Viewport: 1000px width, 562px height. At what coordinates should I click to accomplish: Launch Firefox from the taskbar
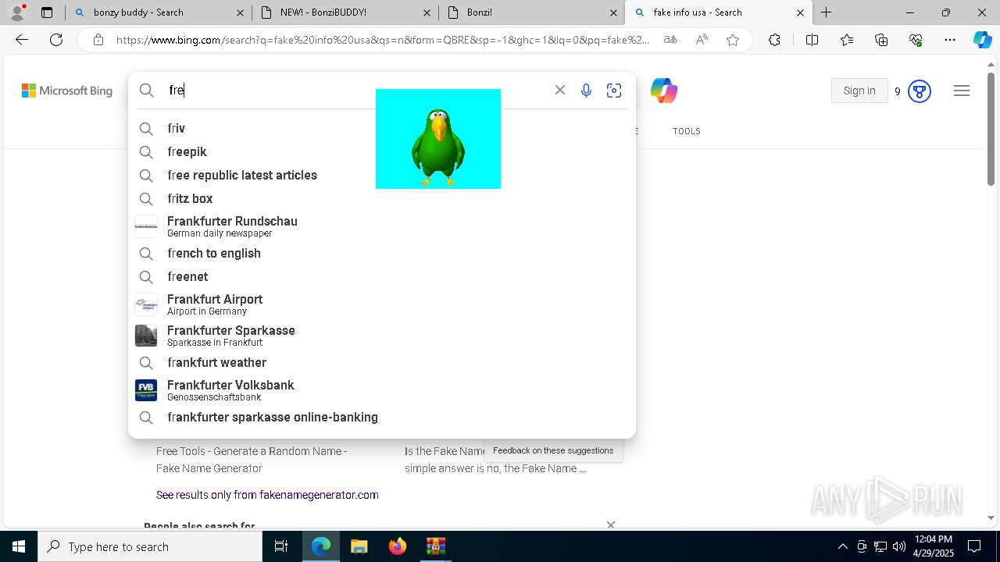397,546
